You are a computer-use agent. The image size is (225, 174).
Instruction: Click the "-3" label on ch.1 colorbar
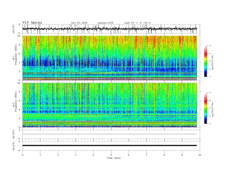click(x=210, y=46)
